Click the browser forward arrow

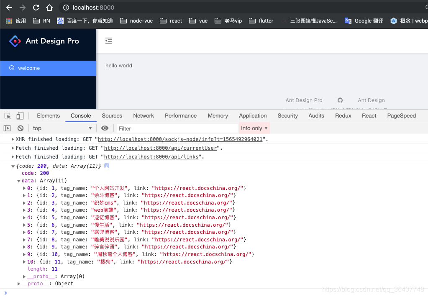22,8
